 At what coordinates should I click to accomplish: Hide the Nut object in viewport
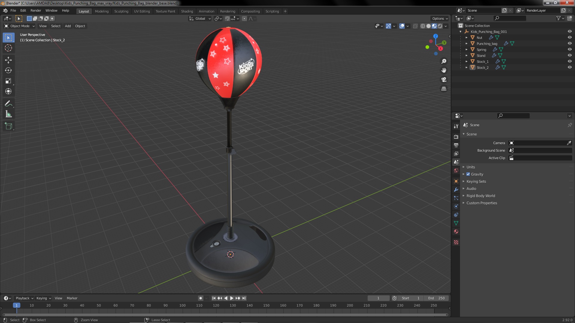[x=570, y=37]
